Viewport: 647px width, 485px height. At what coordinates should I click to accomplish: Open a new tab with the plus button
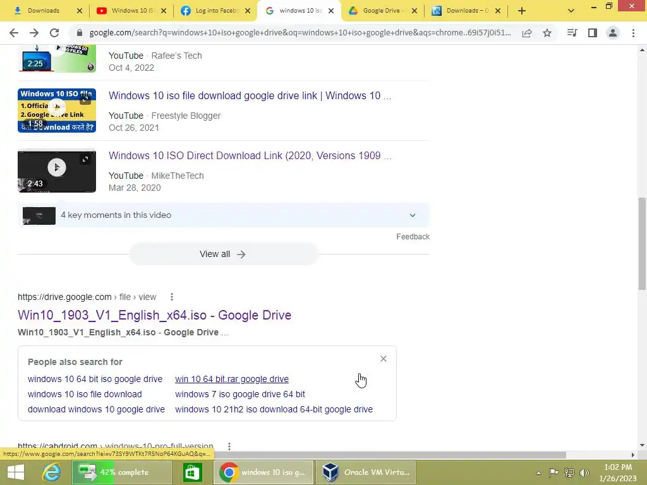coord(521,11)
